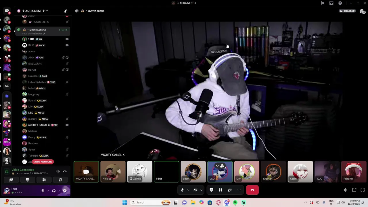Edit the channel status pencil icon
Image resolution: width=368 pixels, height=207 pixels.
[44, 34]
